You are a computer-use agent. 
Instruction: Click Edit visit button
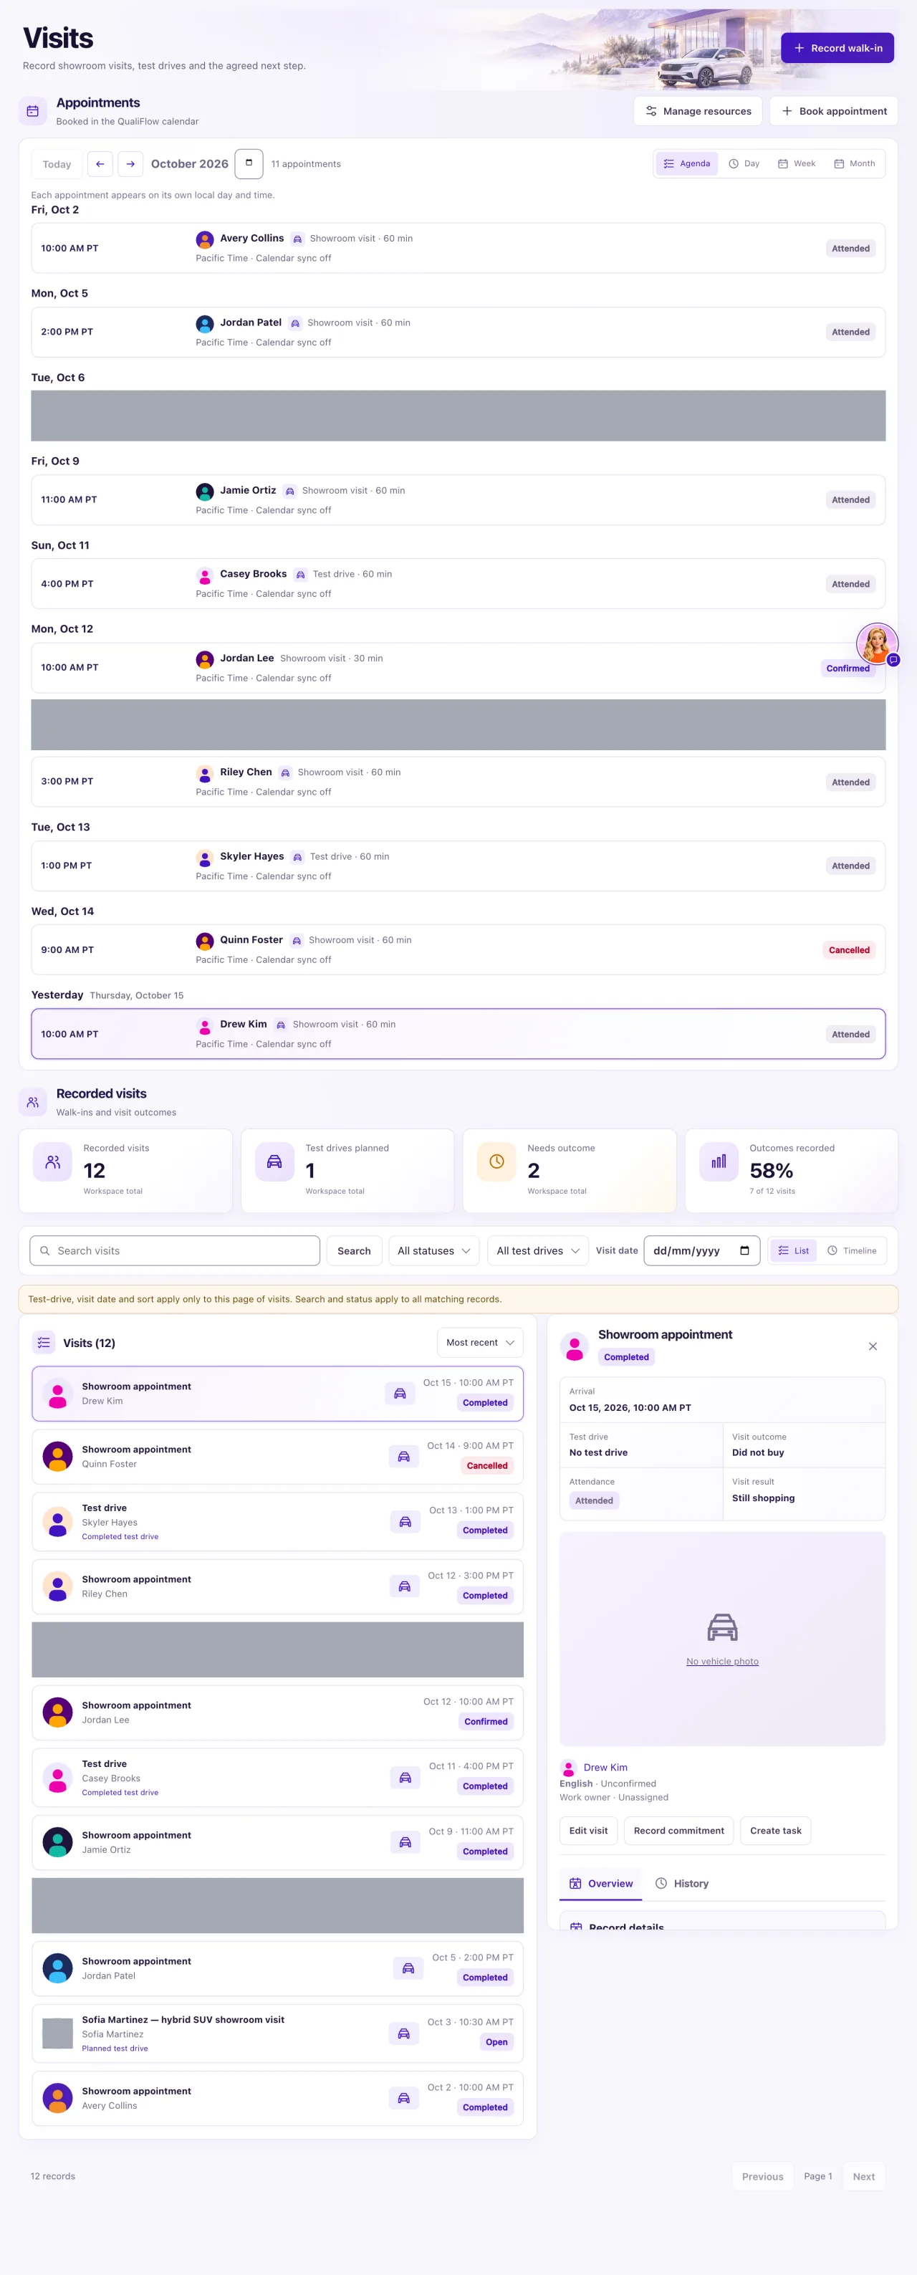click(587, 1830)
